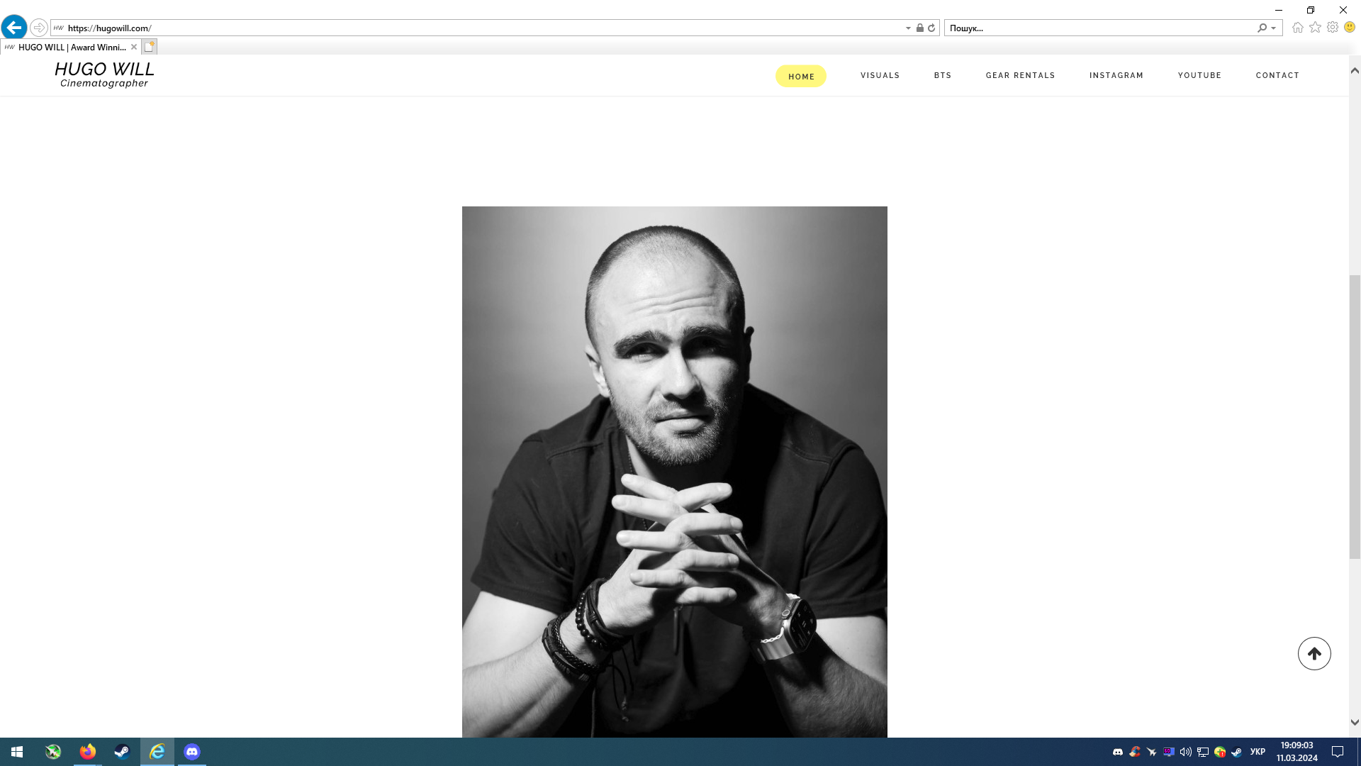Click the browser forward arrow button

click(39, 28)
